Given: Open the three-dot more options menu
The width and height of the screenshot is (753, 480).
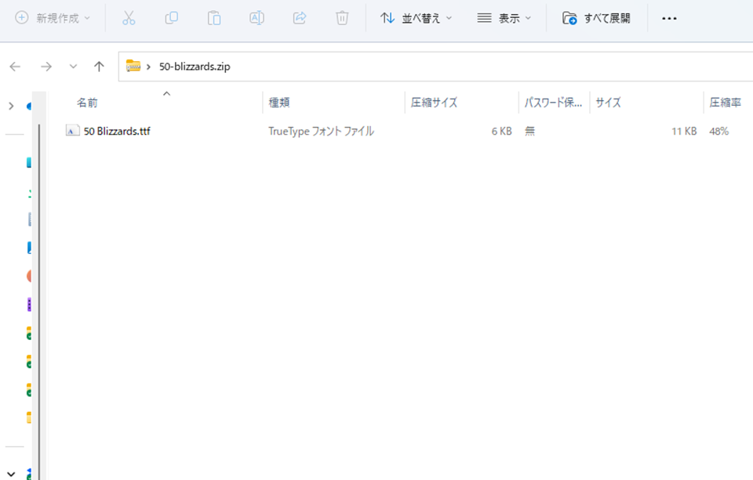Looking at the screenshot, I should pyautogui.click(x=669, y=18).
